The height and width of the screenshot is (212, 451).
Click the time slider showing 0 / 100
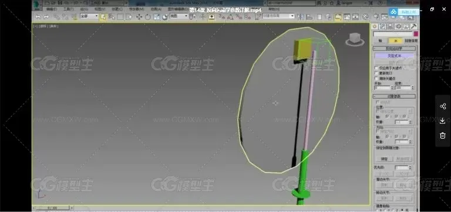pyautogui.click(x=52, y=208)
